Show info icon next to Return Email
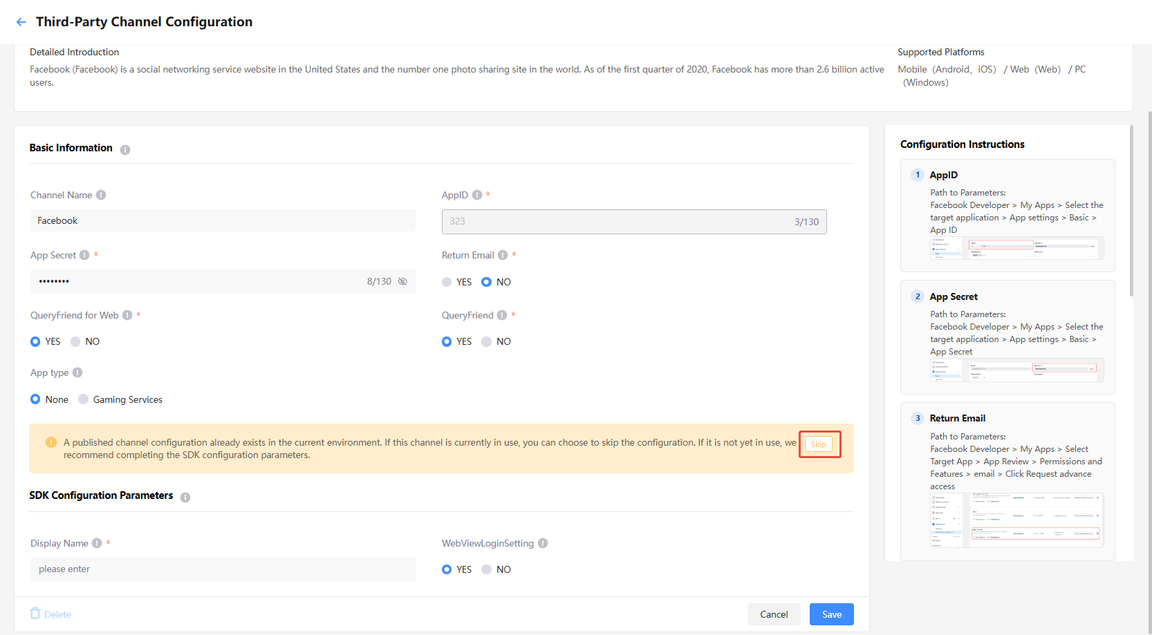Image resolution: width=1152 pixels, height=635 pixels. click(x=503, y=255)
